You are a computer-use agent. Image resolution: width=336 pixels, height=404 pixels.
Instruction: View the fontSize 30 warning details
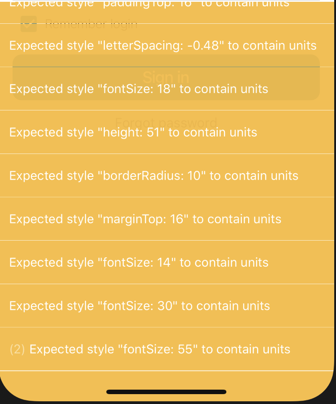[167, 306]
